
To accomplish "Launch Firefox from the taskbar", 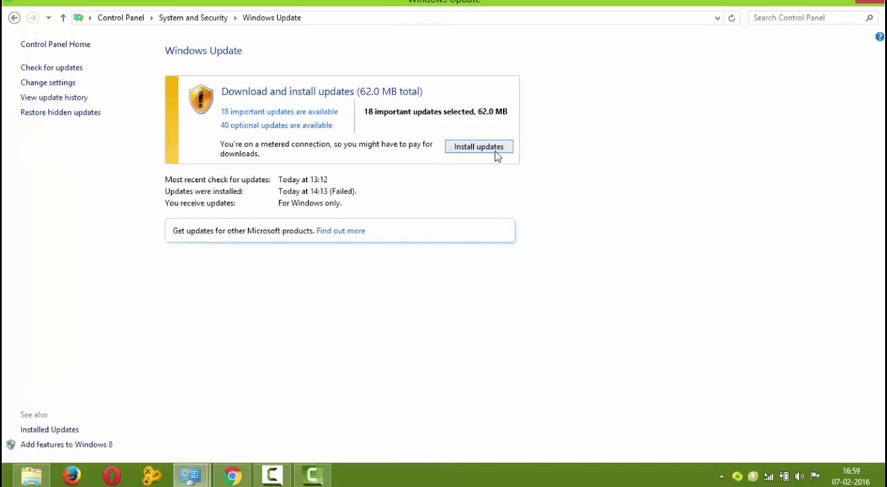I will tap(72, 476).
